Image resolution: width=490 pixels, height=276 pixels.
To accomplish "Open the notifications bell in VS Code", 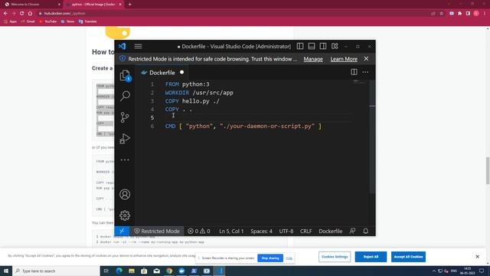I will click(x=366, y=231).
